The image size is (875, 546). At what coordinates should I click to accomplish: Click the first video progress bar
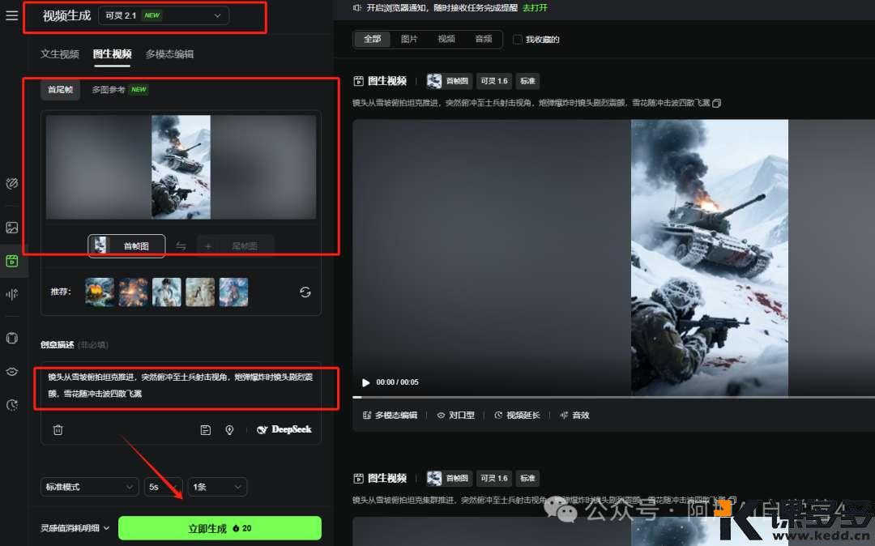[613, 397]
